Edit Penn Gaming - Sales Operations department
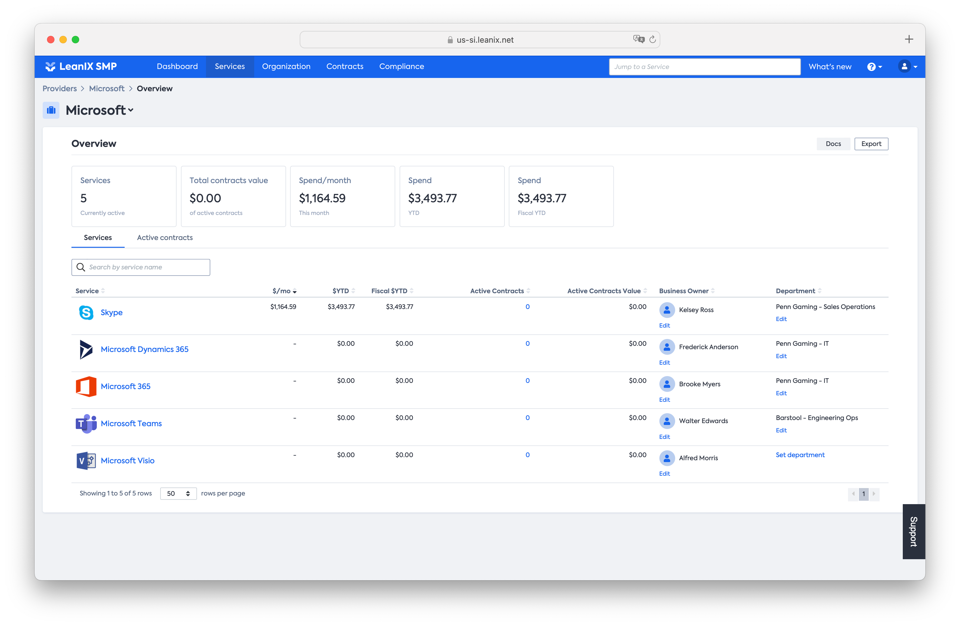The width and height of the screenshot is (960, 626). [781, 319]
